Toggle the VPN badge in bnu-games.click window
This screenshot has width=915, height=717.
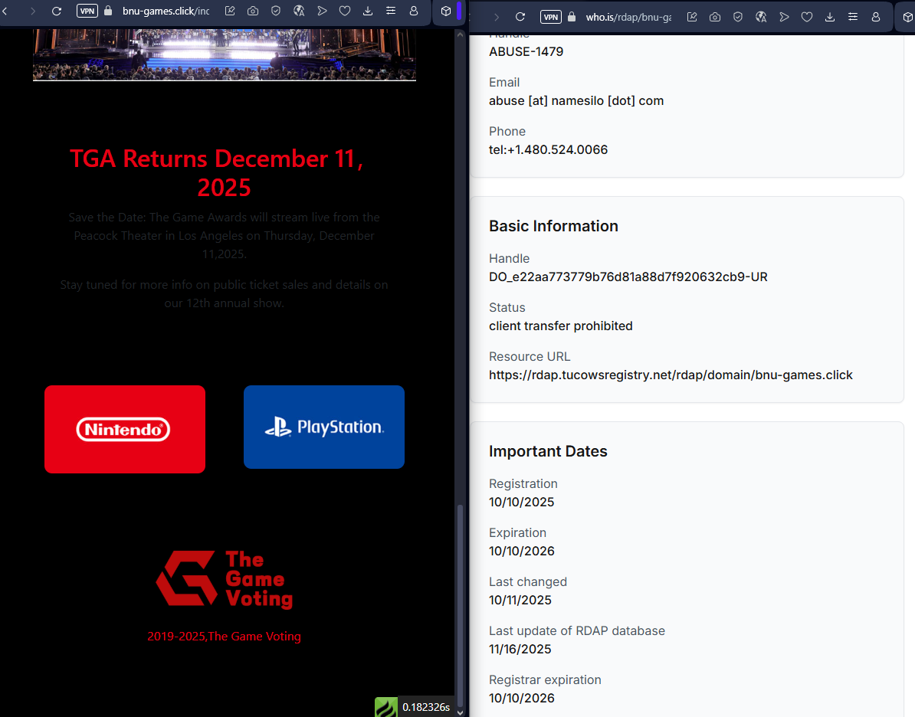[x=87, y=11]
